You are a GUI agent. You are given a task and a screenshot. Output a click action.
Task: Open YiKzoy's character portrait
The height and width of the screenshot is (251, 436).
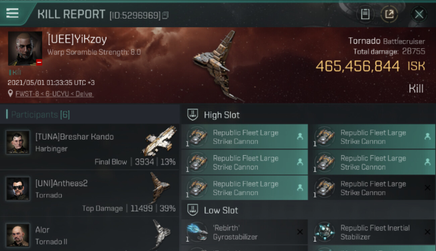(x=25, y=49)
